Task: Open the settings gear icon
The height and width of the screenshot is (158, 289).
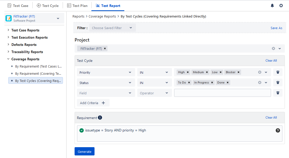Action: tap(281, 5)
